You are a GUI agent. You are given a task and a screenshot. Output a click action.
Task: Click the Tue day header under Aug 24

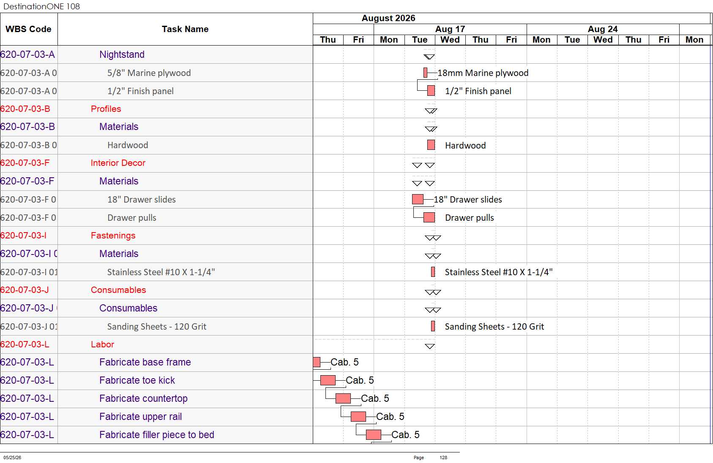[572, 40]
